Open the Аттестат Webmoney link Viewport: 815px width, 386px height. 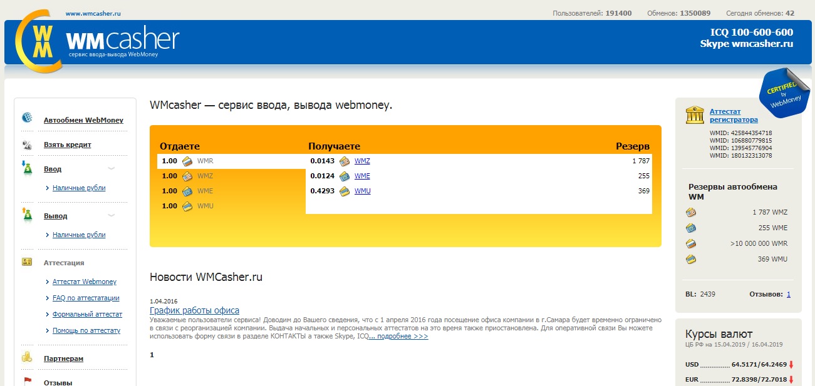tap(85, 282)
